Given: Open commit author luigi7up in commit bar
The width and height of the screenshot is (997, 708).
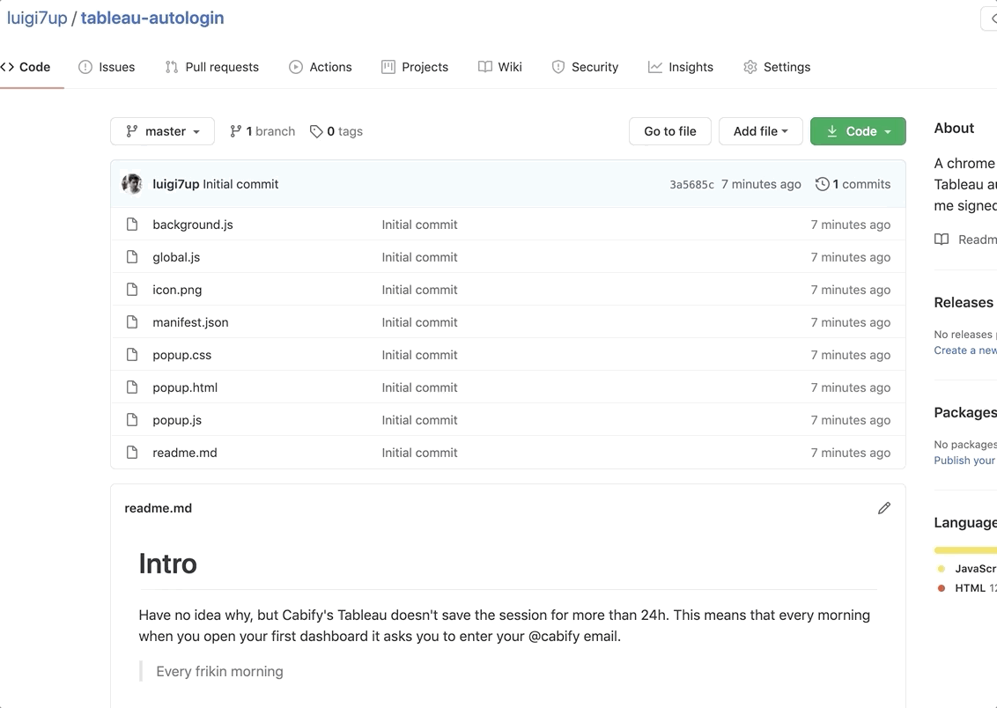Looking at the screenshot, I should [175, 184].
